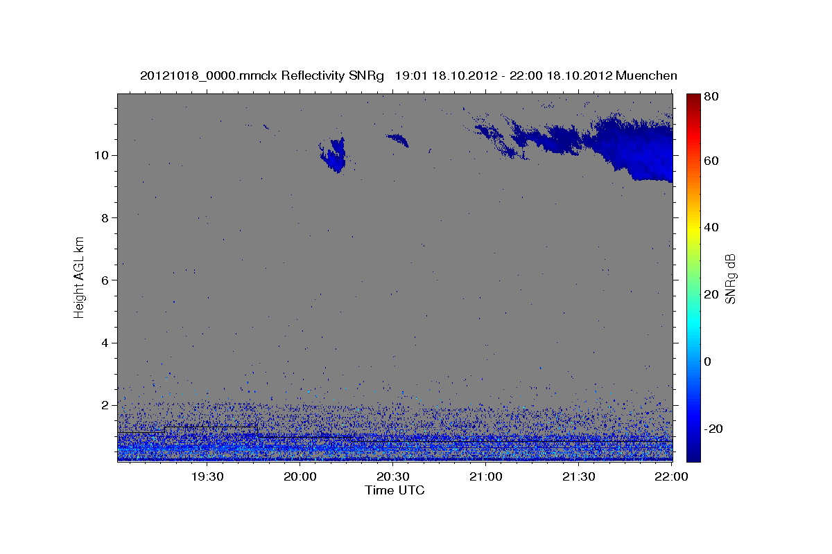Click the plot title text beginning 20121018_0000.mmclx
832x554 pixels.
[x=408, y=75]
